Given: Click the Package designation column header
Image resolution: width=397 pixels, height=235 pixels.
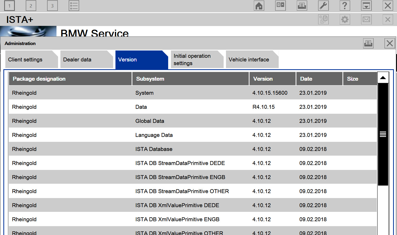Looking at the screenshot, I should [70, 79].
